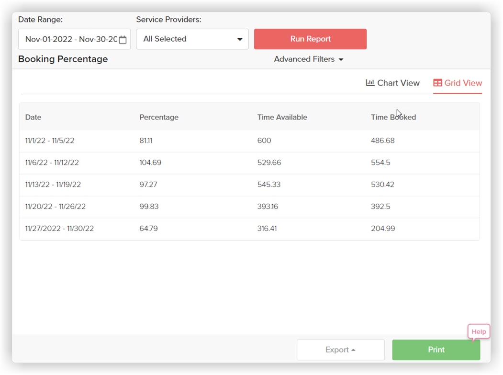
Task: Sort by the Percentage column header
Action: click(x=159, y=117)
